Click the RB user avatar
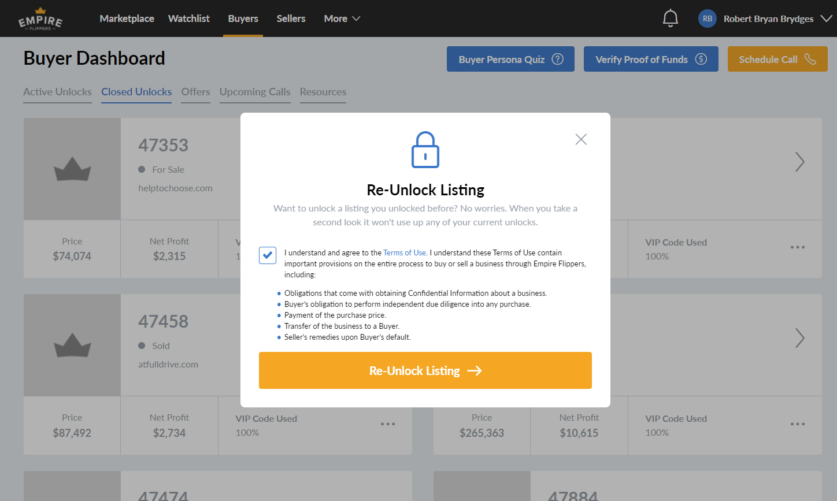Image resolution: width=837 pixels, height=501 pixels. click(x=708, y=18)
